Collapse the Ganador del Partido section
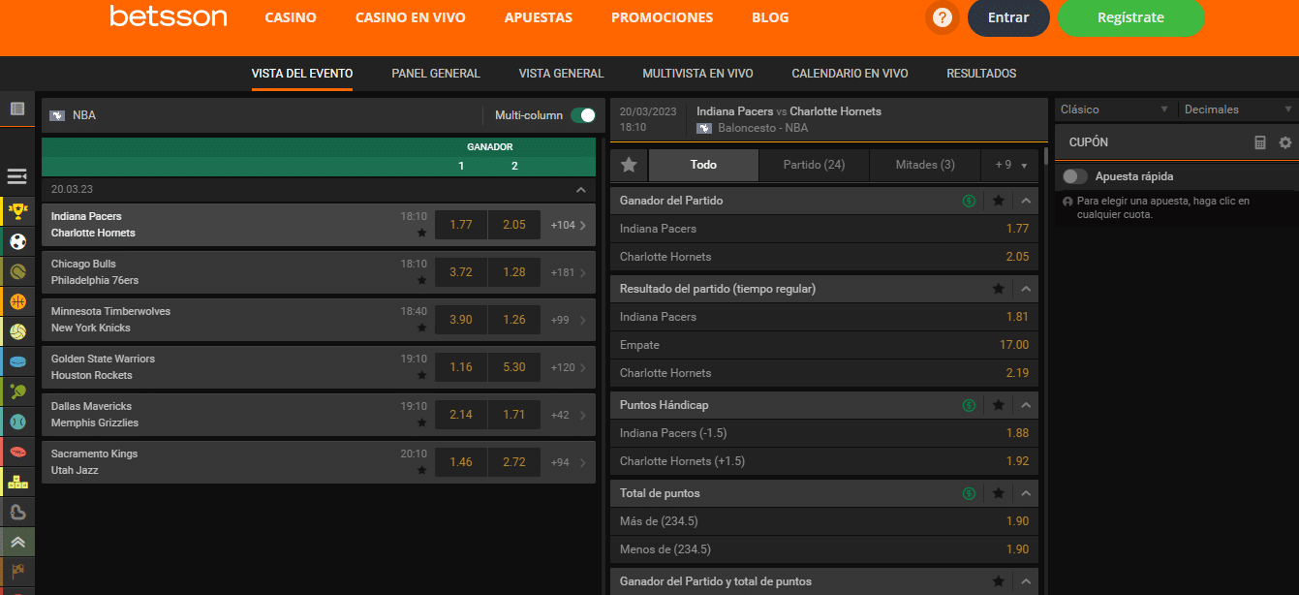This screenshot has height=595, width=1299. click(x=1026, y=201)
